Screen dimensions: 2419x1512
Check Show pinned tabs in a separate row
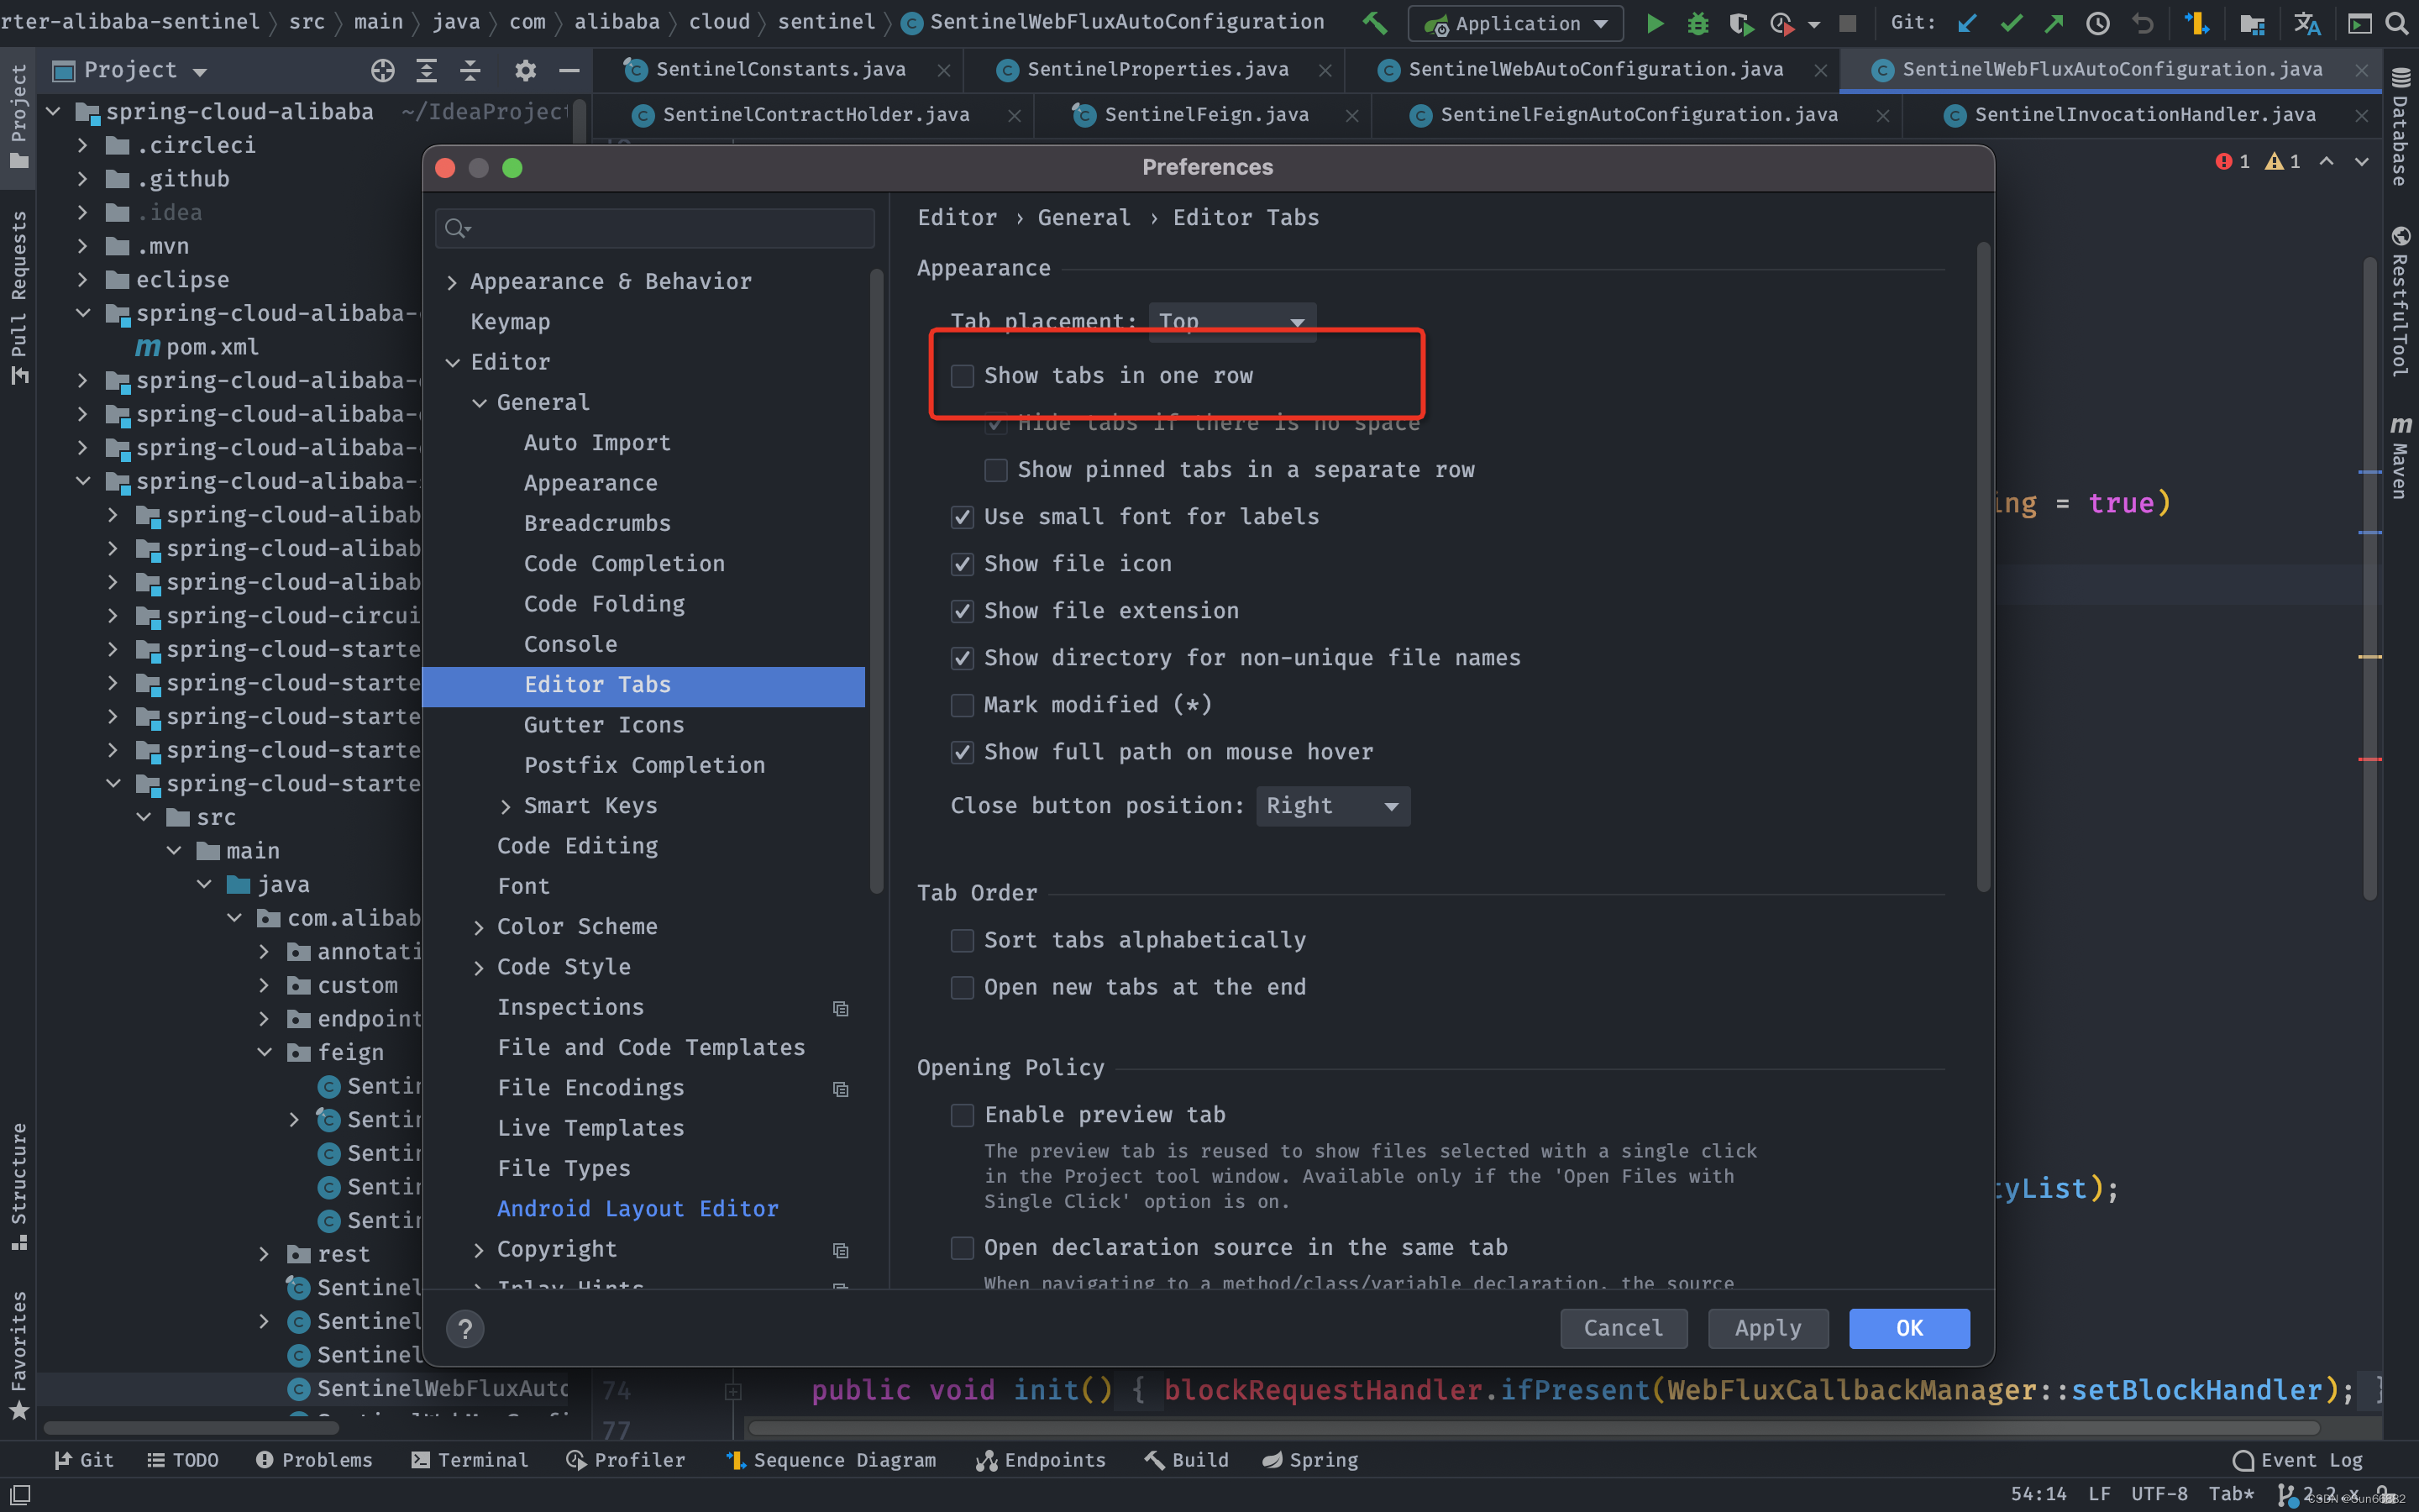[995, 470]
